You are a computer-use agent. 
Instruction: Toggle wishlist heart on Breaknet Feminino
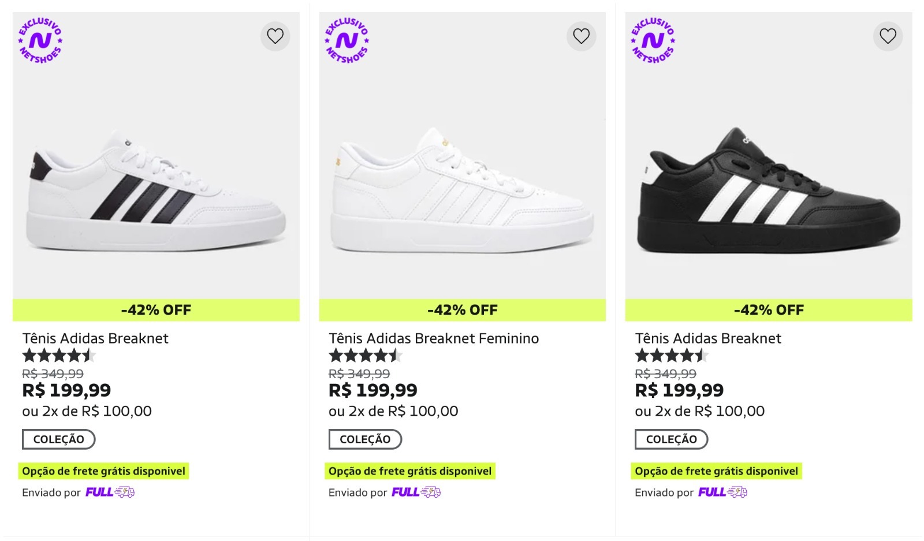pos(581,36)
